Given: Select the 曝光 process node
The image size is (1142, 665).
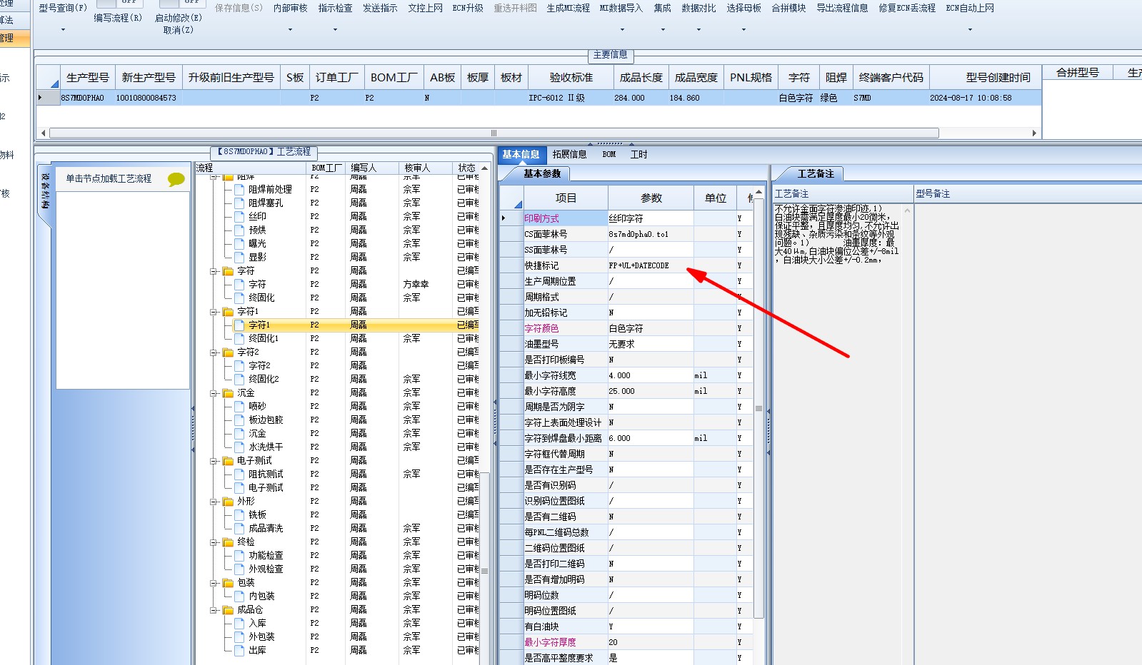Looking at the screenshot, I should (257, 243).
